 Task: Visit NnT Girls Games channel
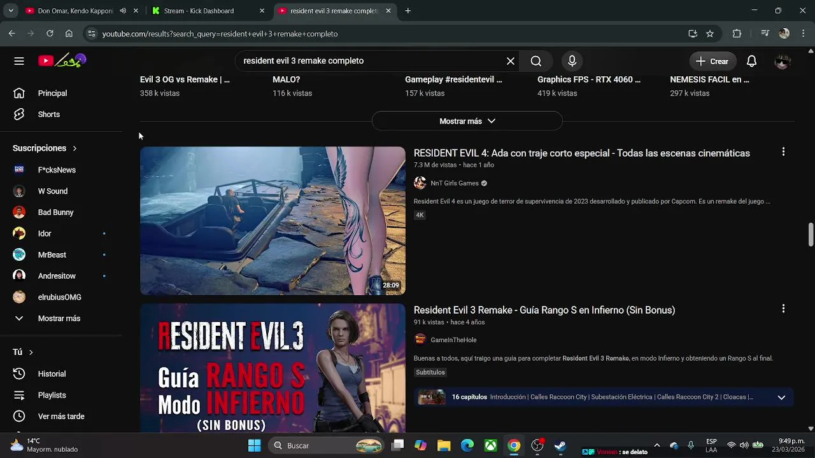click(x=455, y=183)
